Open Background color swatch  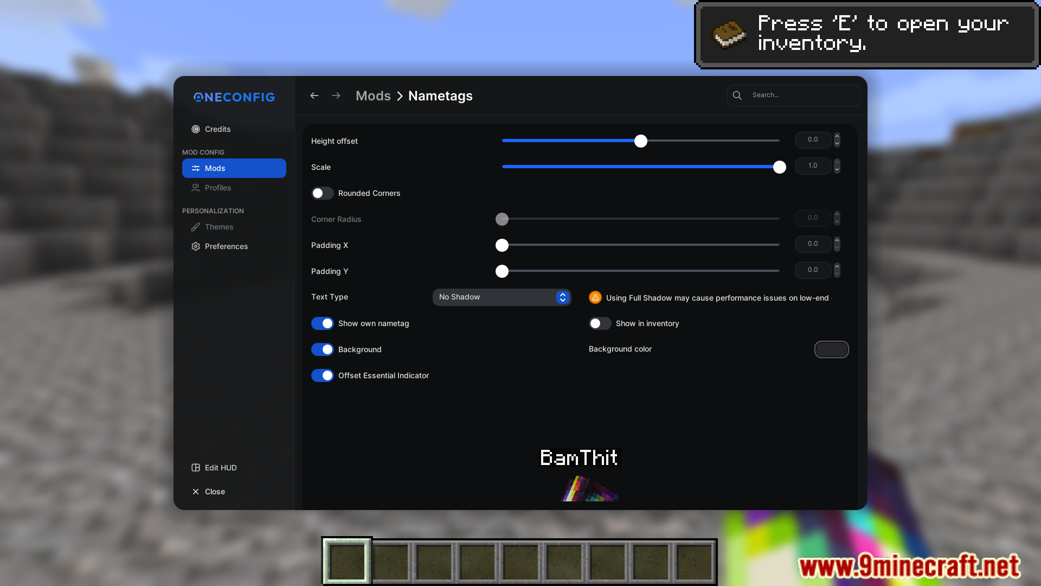[831, 349]
